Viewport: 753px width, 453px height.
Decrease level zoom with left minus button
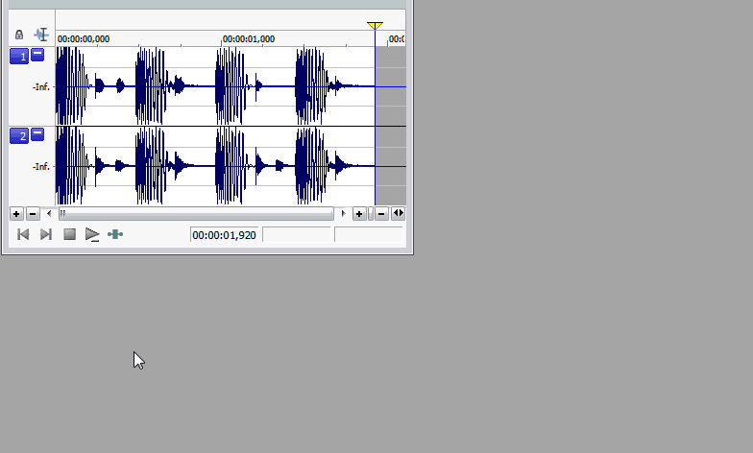point(33,213)
